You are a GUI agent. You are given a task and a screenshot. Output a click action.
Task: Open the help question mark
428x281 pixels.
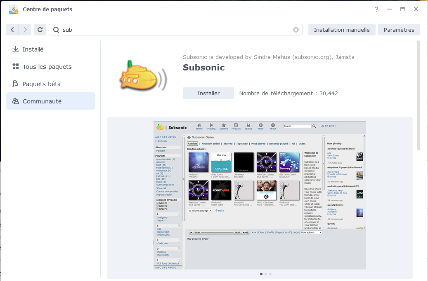[376, 9]
